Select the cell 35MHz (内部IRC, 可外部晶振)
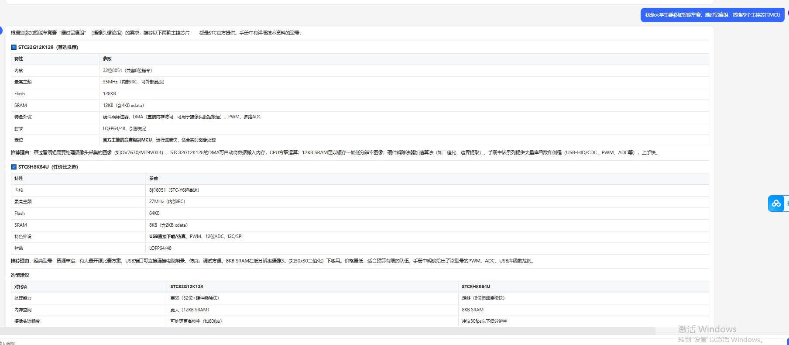Viewport: 789px width, 345px height. [134, 82]
